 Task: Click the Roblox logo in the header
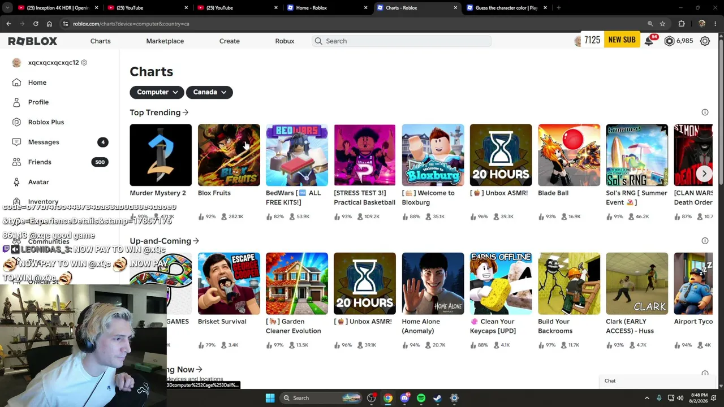[33, 41]
